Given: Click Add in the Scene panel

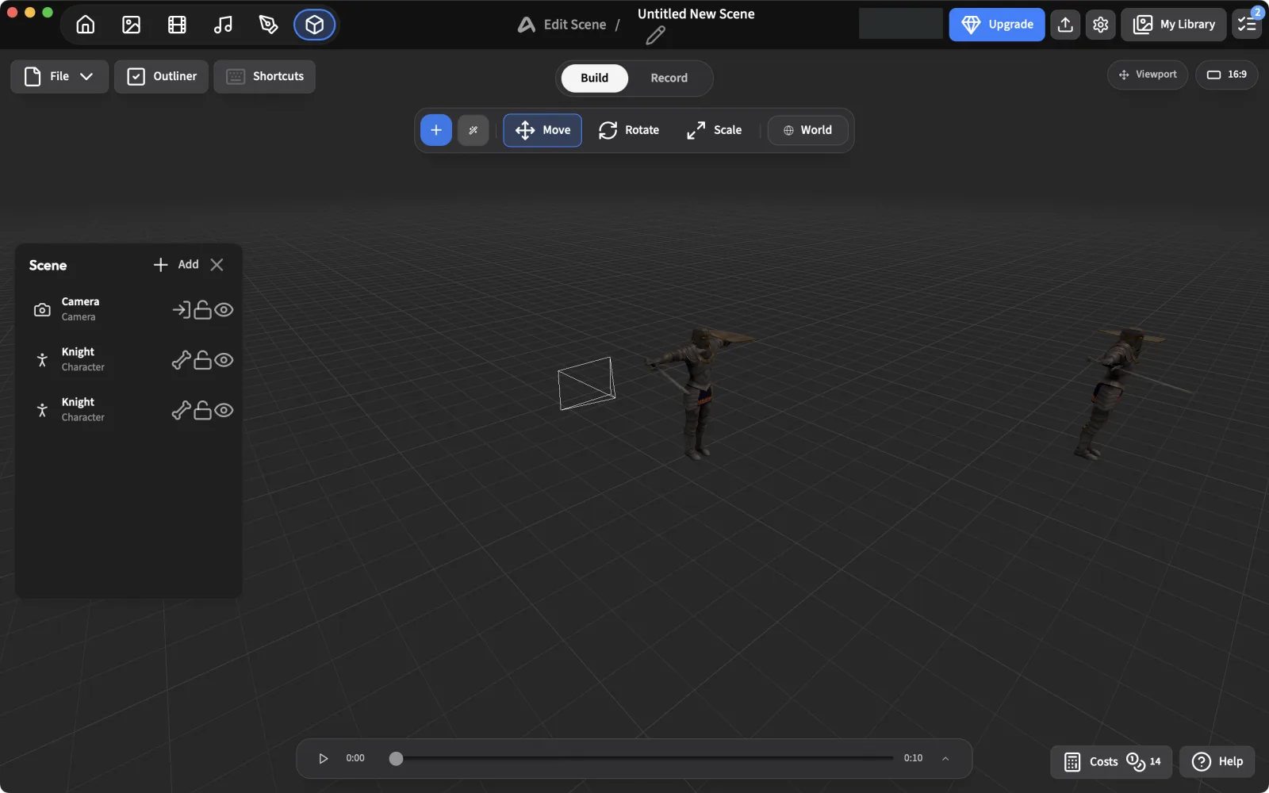Looking at the screenshot, I should click(176, 265).
